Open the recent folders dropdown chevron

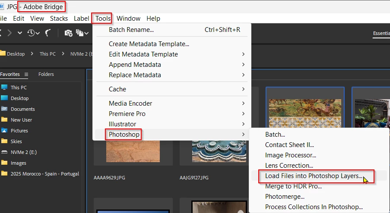coord(20,33)
